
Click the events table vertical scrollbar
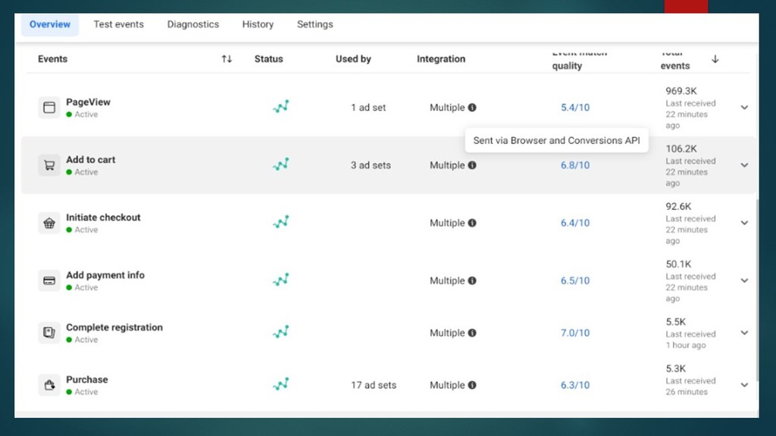click(x=757, y=290)
